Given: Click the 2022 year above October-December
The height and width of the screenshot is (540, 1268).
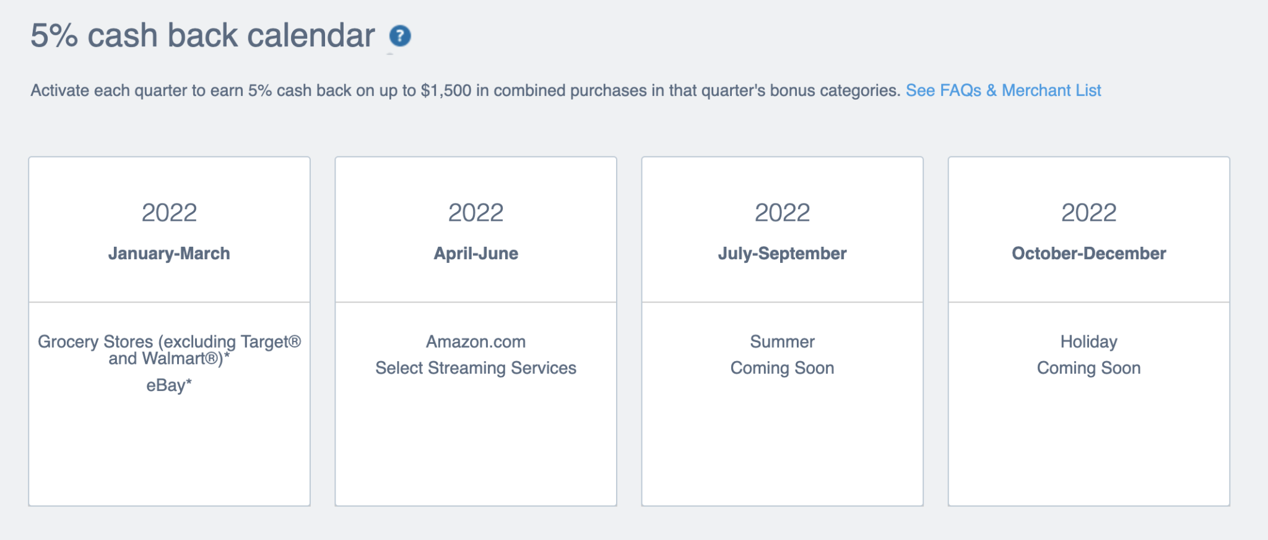Looking at the screenshot, I should [1088, 213].
